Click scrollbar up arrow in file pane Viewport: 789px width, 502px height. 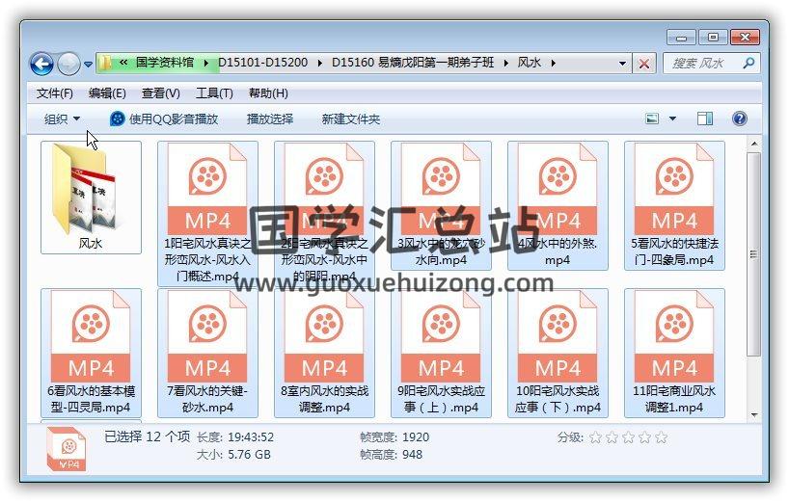[x=753, y=145]
